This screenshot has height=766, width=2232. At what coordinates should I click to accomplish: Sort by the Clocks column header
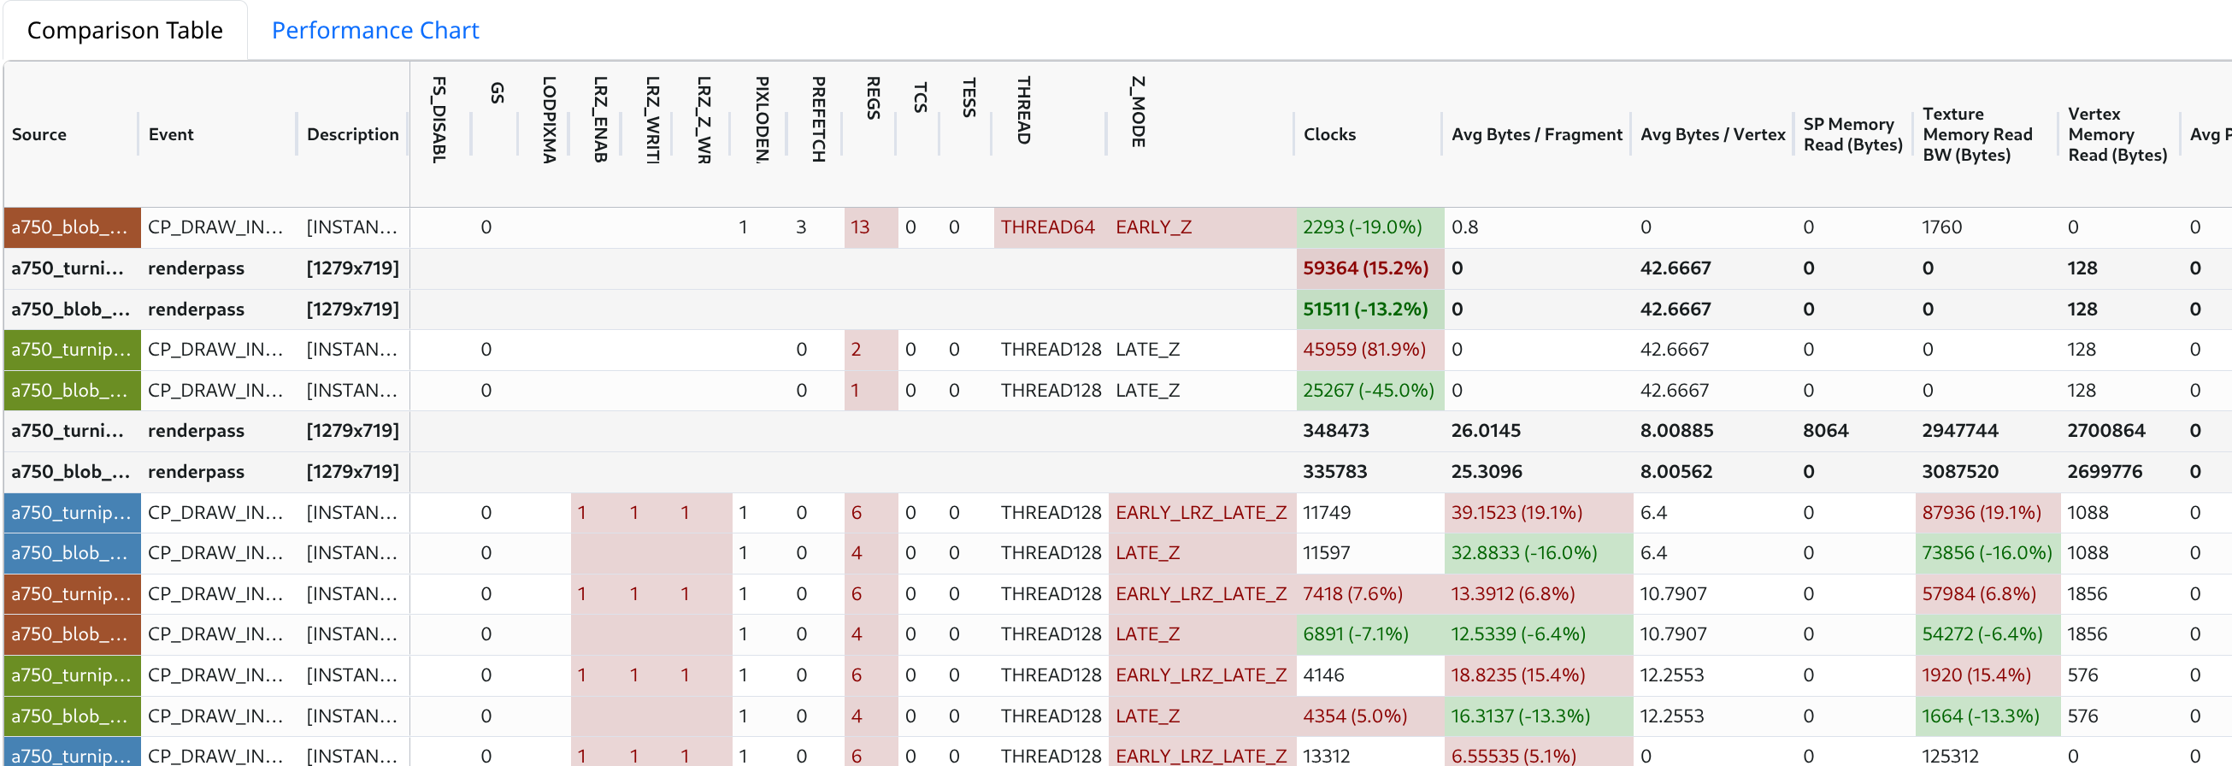(x=1329, y=134)
